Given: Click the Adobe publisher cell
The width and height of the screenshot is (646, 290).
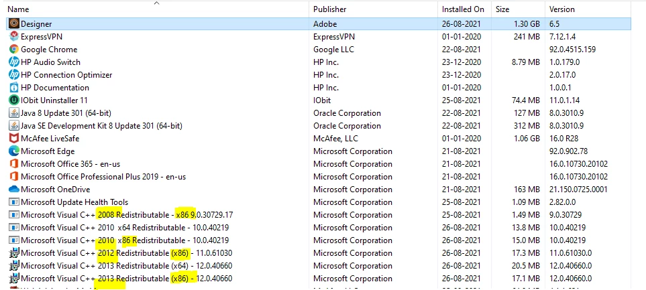Looking at the screenshot, I should pyautogui.click(x=325, y=24).
